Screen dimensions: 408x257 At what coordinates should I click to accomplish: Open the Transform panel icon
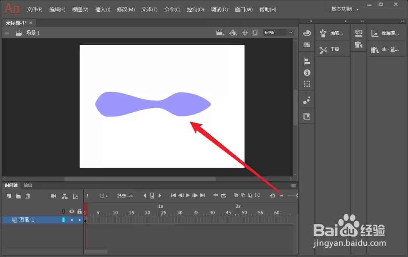pos(307,84)
